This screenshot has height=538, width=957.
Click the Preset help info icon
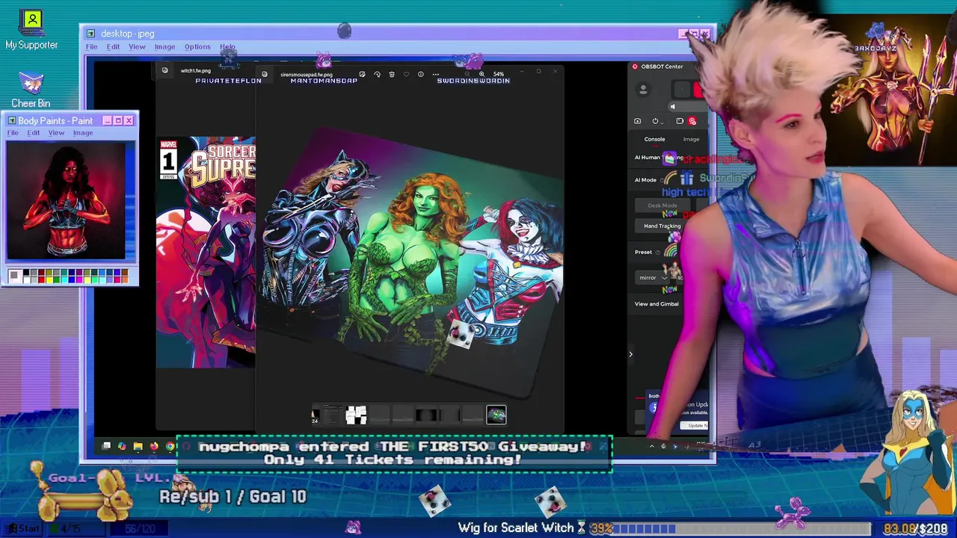(658, 253)
